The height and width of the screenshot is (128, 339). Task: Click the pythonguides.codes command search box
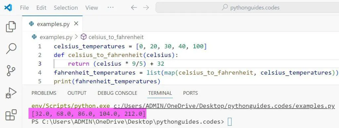click(x=247, y=8)
